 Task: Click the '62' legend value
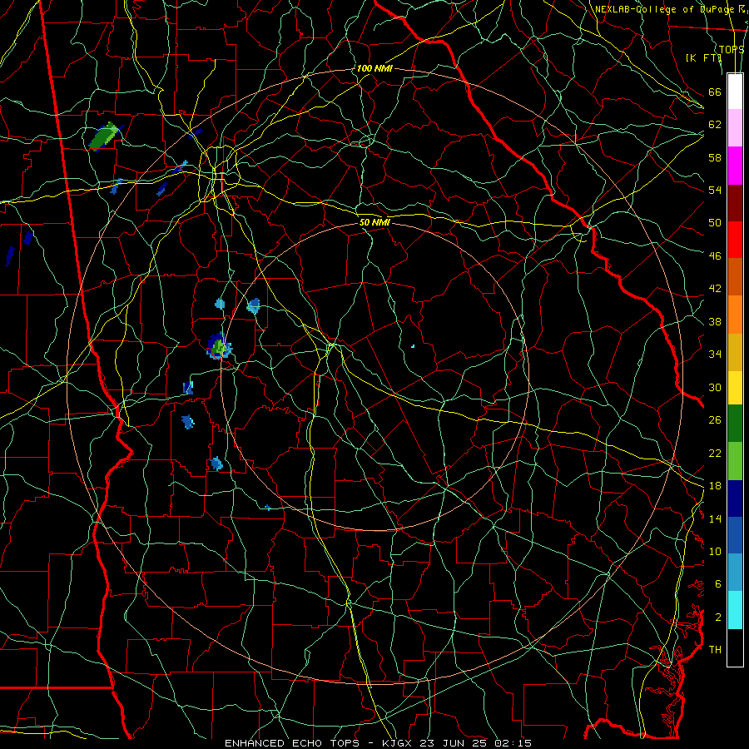point(715,125)
